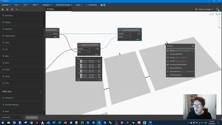Activate the pan tool in the canvas controls

click(x=219, y=27)
